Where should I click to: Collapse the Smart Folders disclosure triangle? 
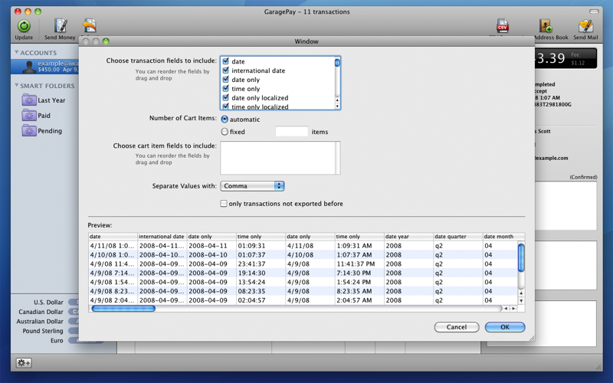coord(17,86)
